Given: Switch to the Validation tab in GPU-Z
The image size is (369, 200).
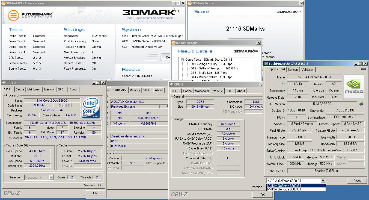Looking at the screenshot, I should 308,70.
